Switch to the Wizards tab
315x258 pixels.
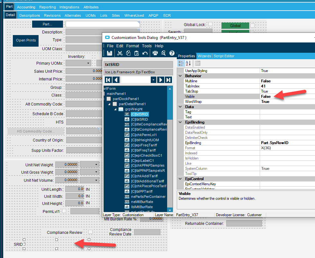click(204, 56)
